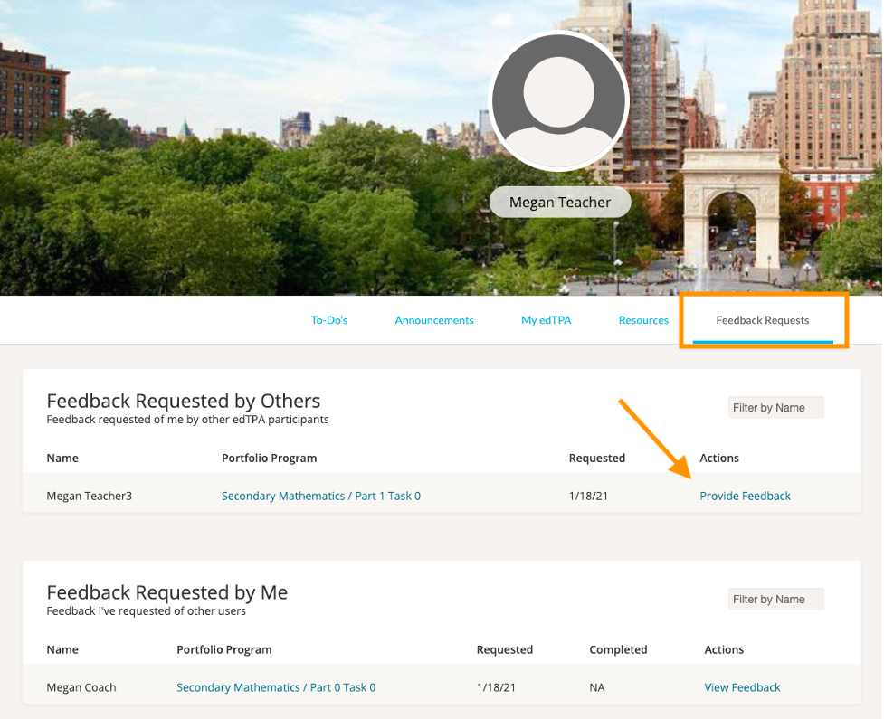Open the To-Do's tab
The width and height of the screenshot is (884, 719).
[329, 320]
